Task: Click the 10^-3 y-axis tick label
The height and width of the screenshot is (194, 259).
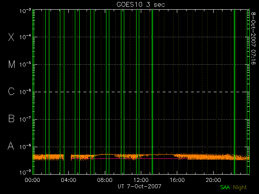Action: [25, 11]
